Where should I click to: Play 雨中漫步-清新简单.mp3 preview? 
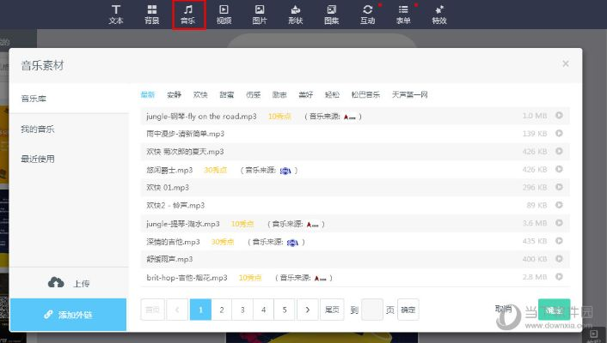click(x=559, y=133)
